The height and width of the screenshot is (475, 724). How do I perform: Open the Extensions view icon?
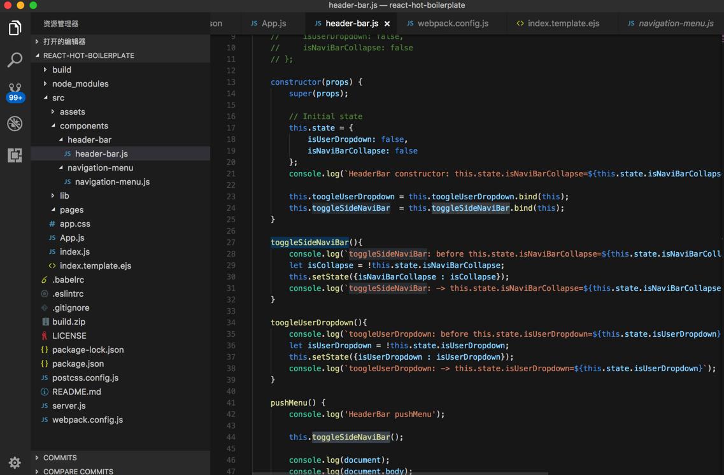pyautogui.click(x=15, y=155)
